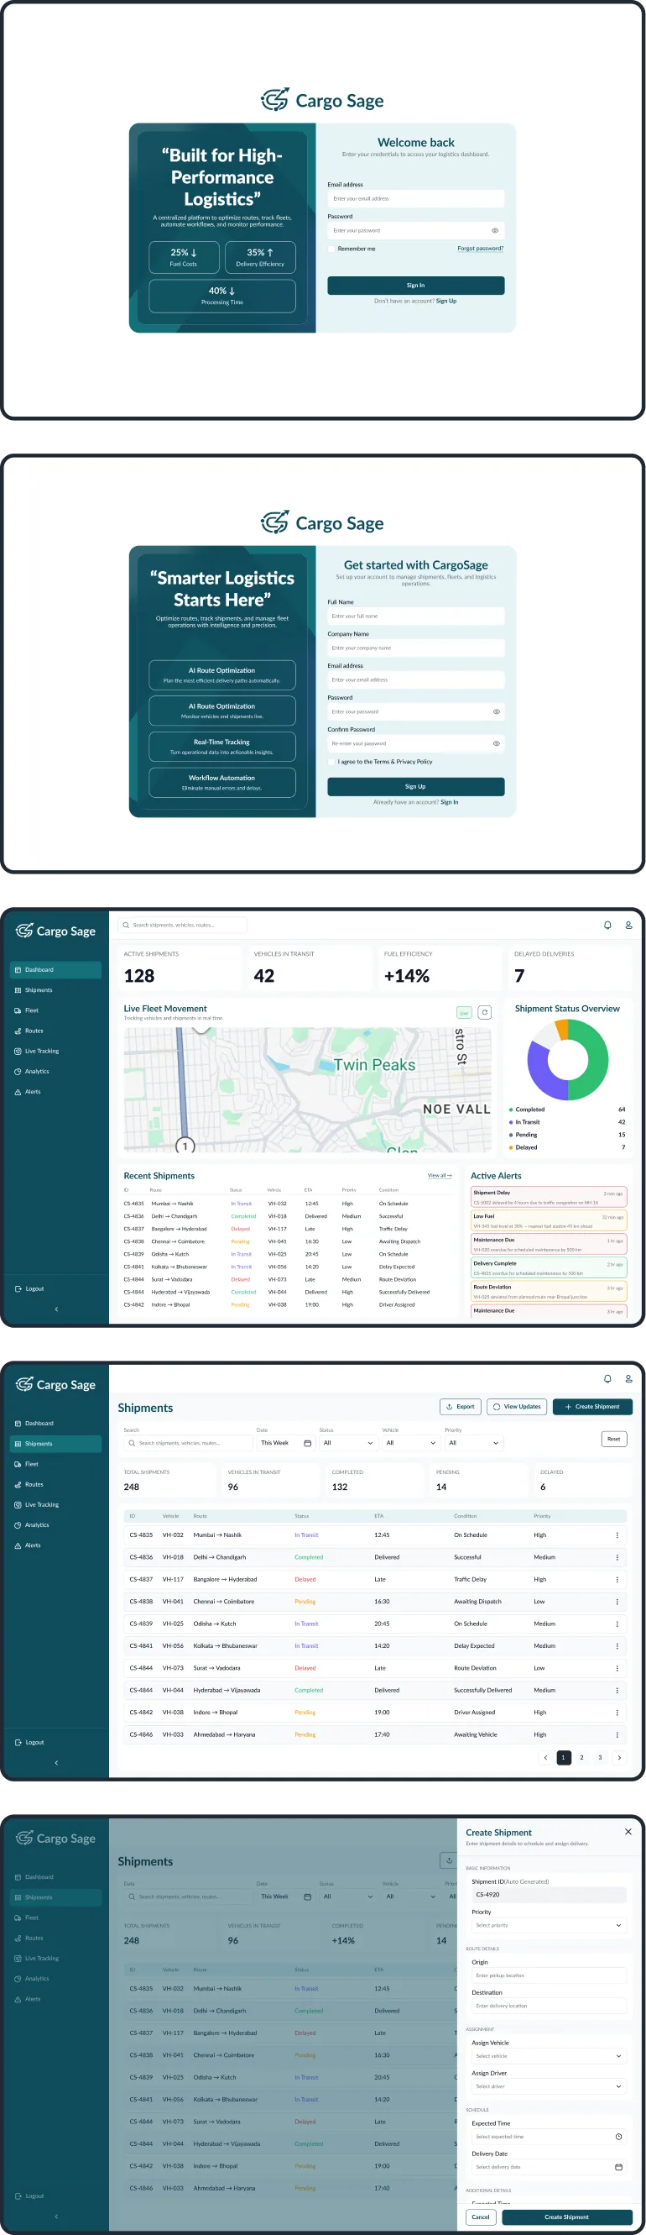Image resolution: width=646 pixels, height=2235 pixels.
Task: Click Dashboard top search shipments field
Action: tap(182, 925)
